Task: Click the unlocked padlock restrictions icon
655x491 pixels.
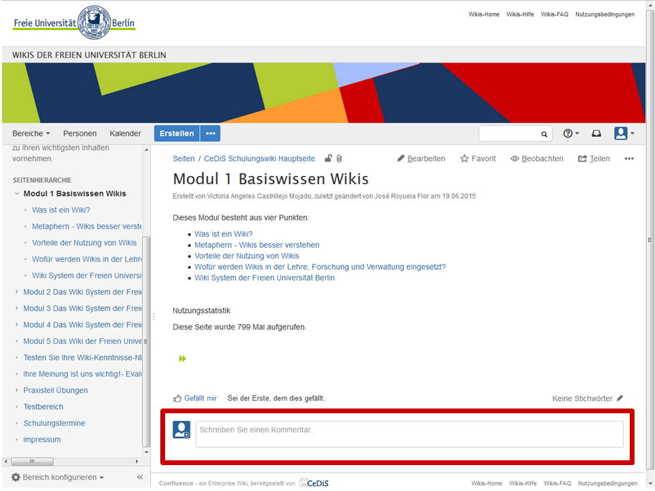Action: point(328,158)
